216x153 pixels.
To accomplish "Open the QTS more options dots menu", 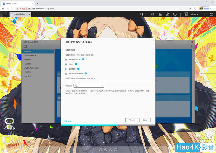I will [204, 14].
